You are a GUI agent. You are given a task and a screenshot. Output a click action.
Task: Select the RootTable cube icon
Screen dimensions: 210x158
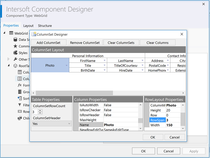[16, 66]
